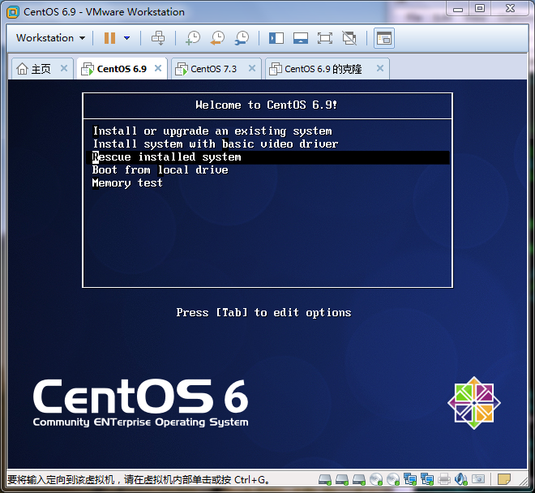This screenshot has height=493, width=535.
Task: Click the printer device status icon
Action: 444,480
